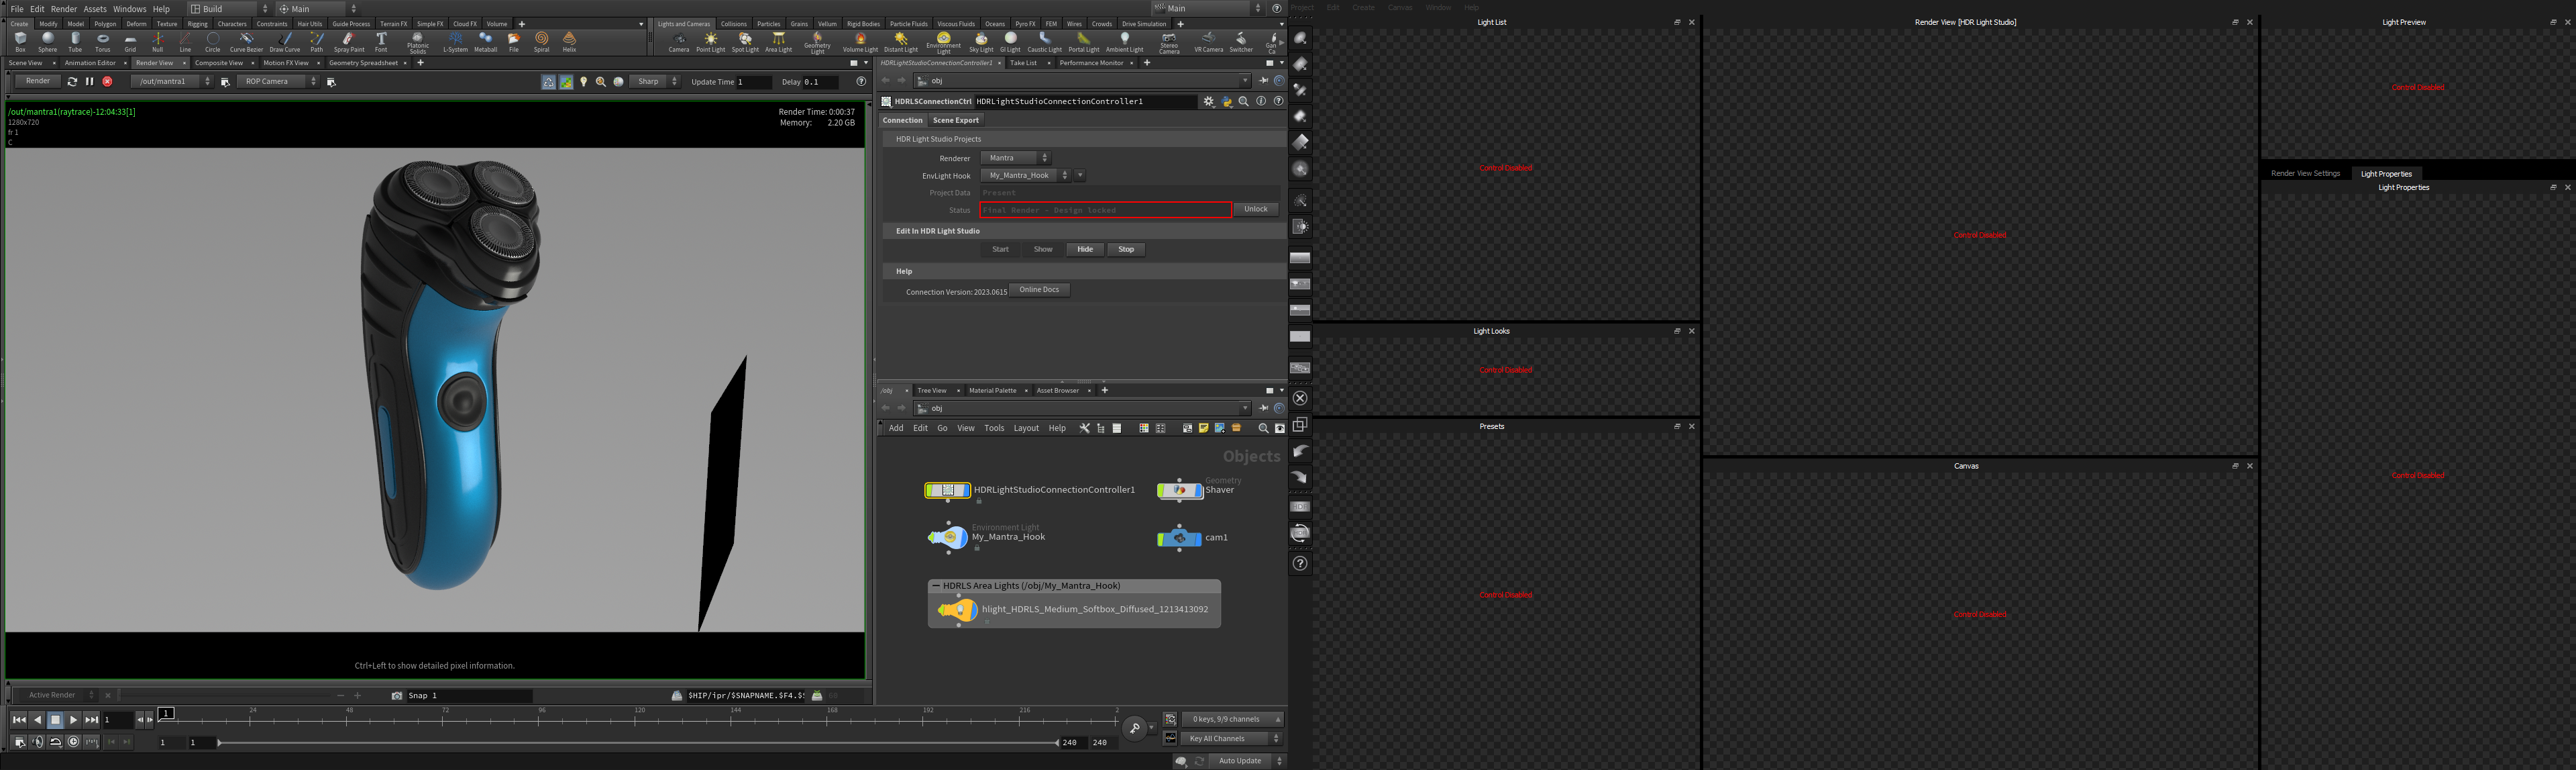Image resolution: width=2576 pixels, height=770 pixels.
Task: Click the Unlock button
Action: 1255,209
